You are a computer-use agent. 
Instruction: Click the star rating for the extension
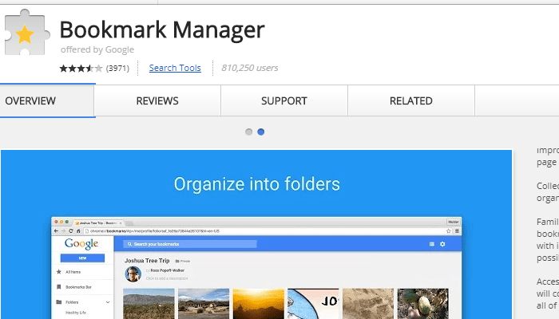coord(80,68)
